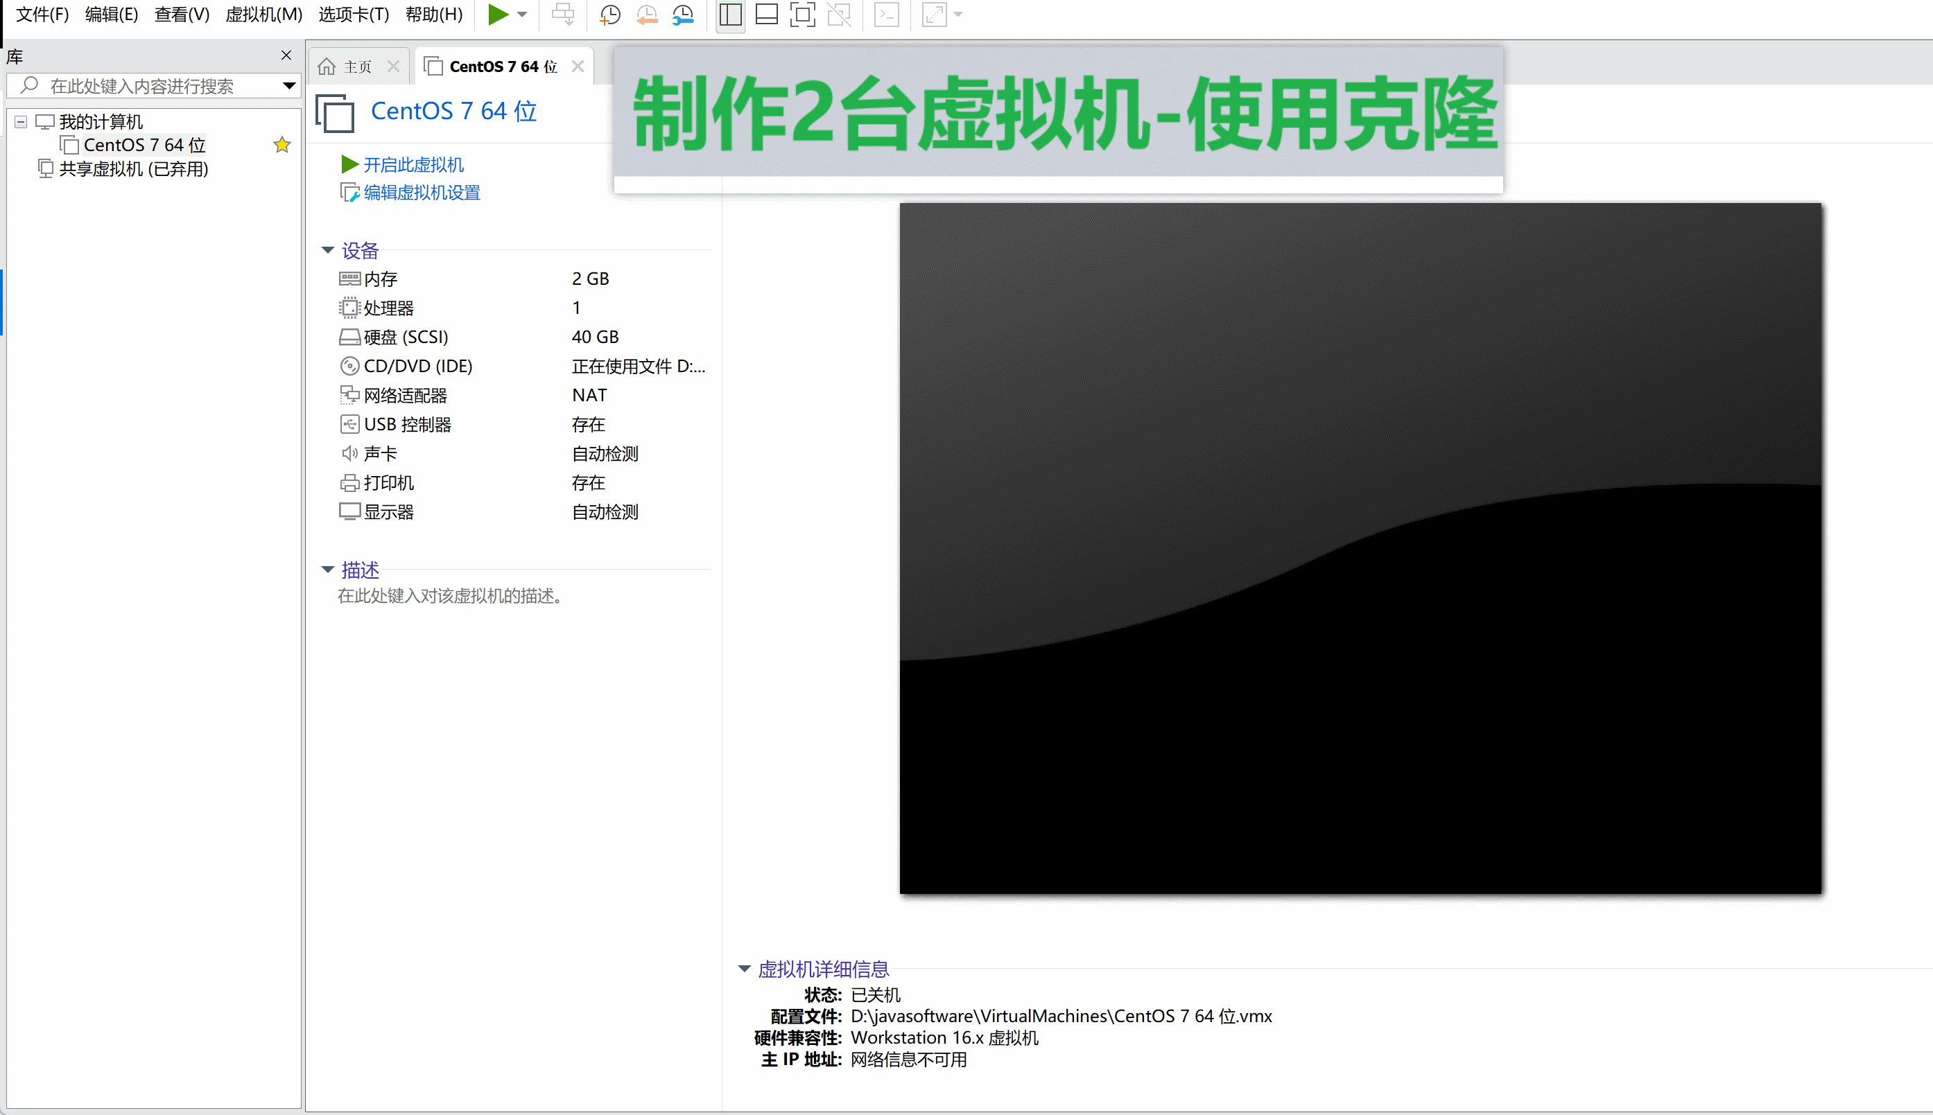Collapse the 描述 section

click(327, 569)
